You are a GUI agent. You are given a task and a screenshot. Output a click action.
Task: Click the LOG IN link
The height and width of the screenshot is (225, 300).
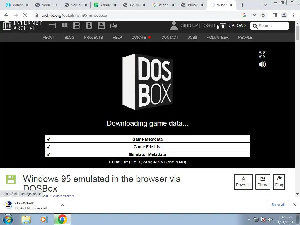[208, 26]
